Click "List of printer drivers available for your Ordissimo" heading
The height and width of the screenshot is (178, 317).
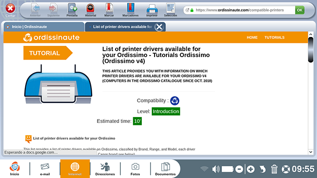click(74, 138)
